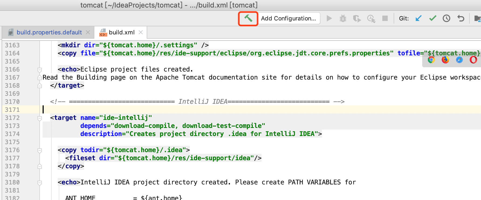Image resolution: width=481 pixels, height=200 pixels.
Task: Click the Debug bug icon
Action: [x=343, y=19]
